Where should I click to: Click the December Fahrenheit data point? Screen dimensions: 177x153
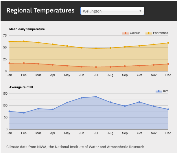168,43
